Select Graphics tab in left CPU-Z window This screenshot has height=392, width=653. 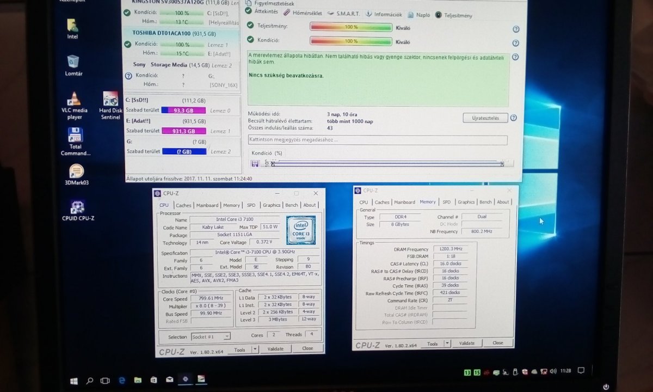[272, 205]
